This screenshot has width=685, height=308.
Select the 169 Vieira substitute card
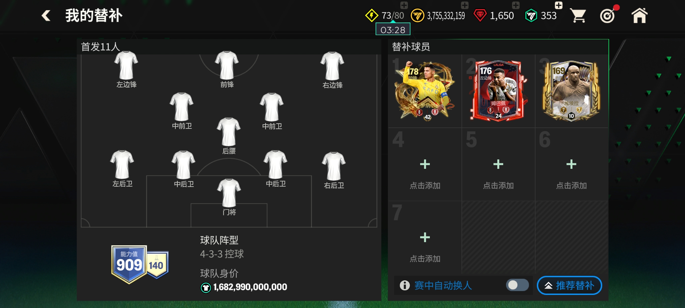pyautogui.click(x=571, y=91)
